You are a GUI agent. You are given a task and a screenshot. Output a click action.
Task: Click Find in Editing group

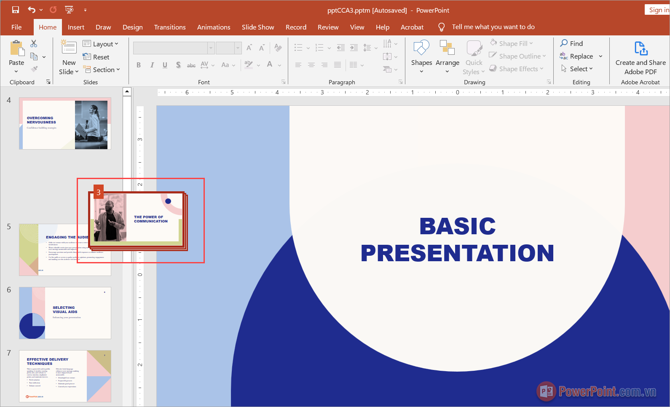(x=571, y=43)
